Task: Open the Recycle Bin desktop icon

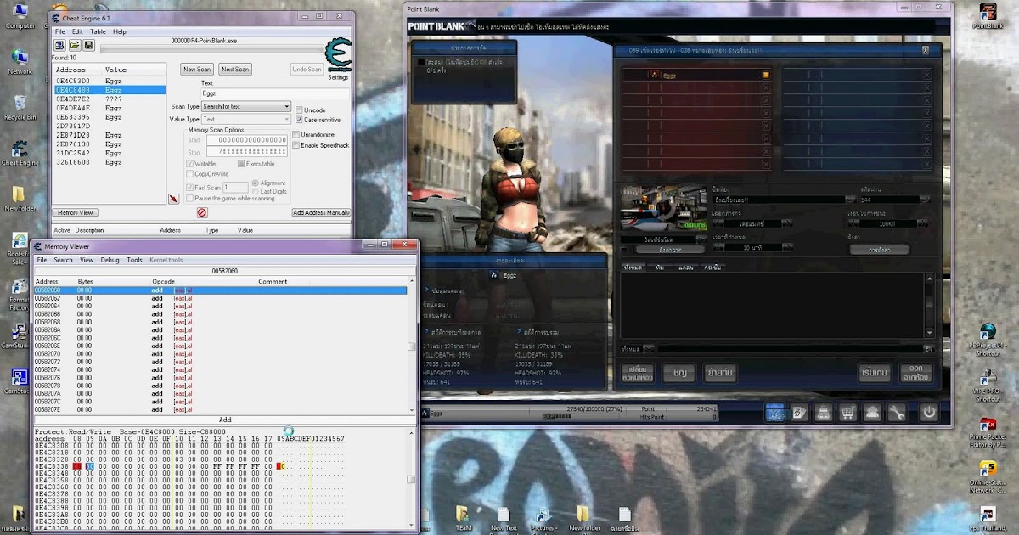Action: (x=20, y=107)
